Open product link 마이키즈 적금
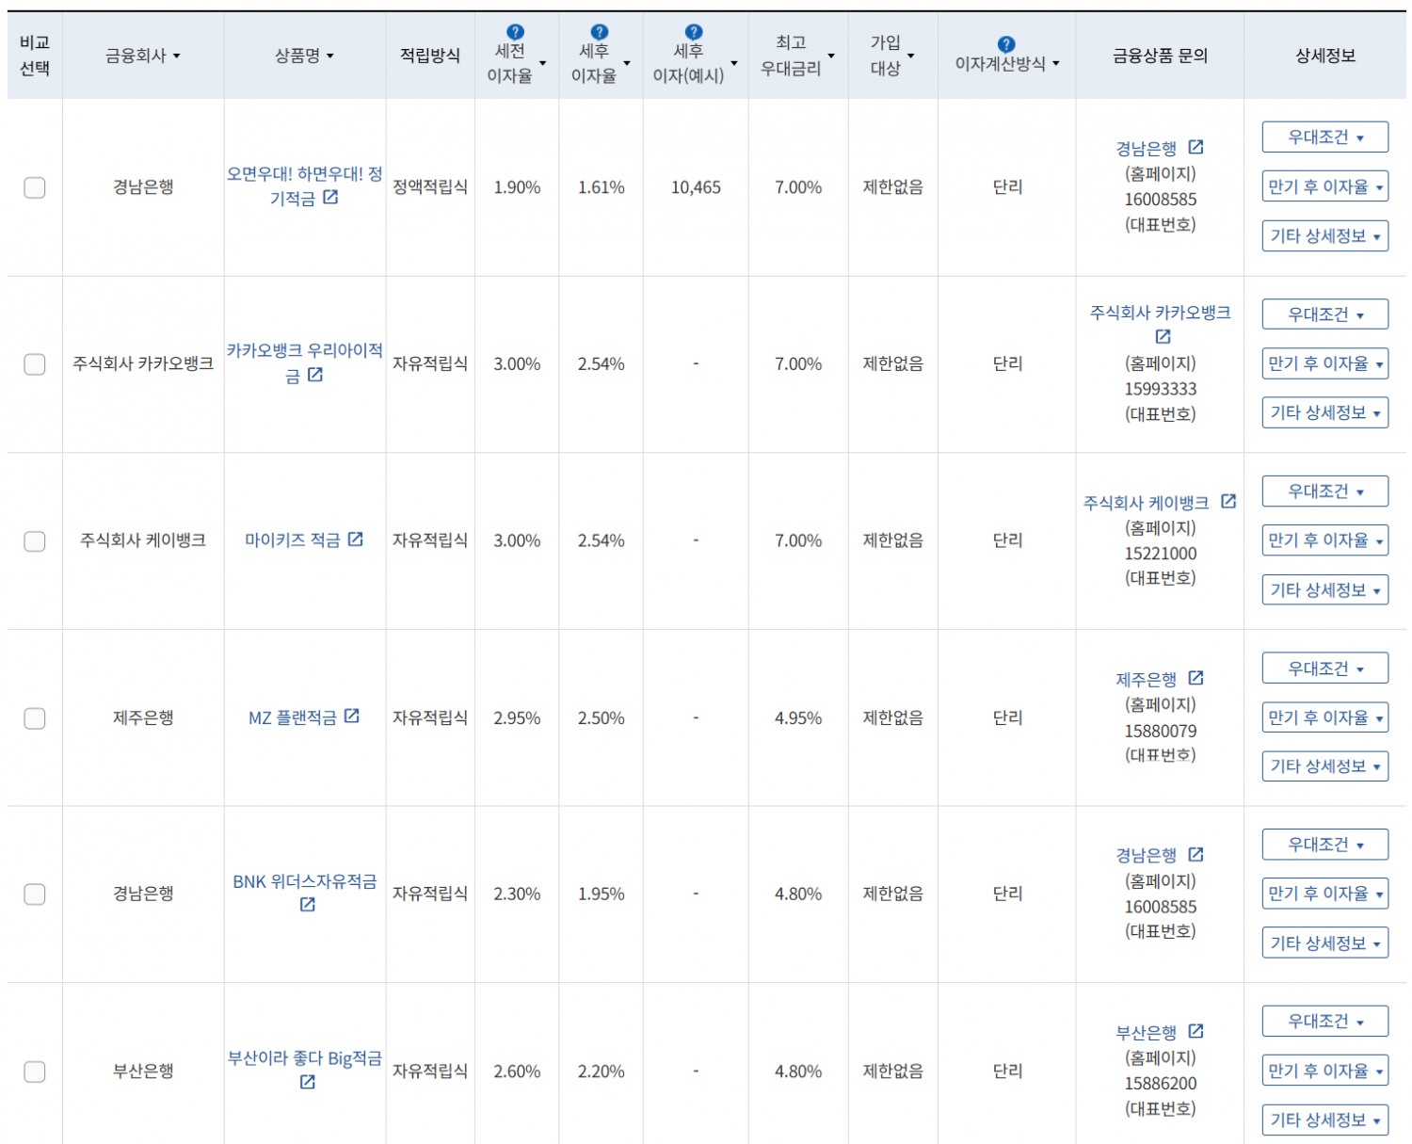1412x1144 pixels. click(293, 540)
